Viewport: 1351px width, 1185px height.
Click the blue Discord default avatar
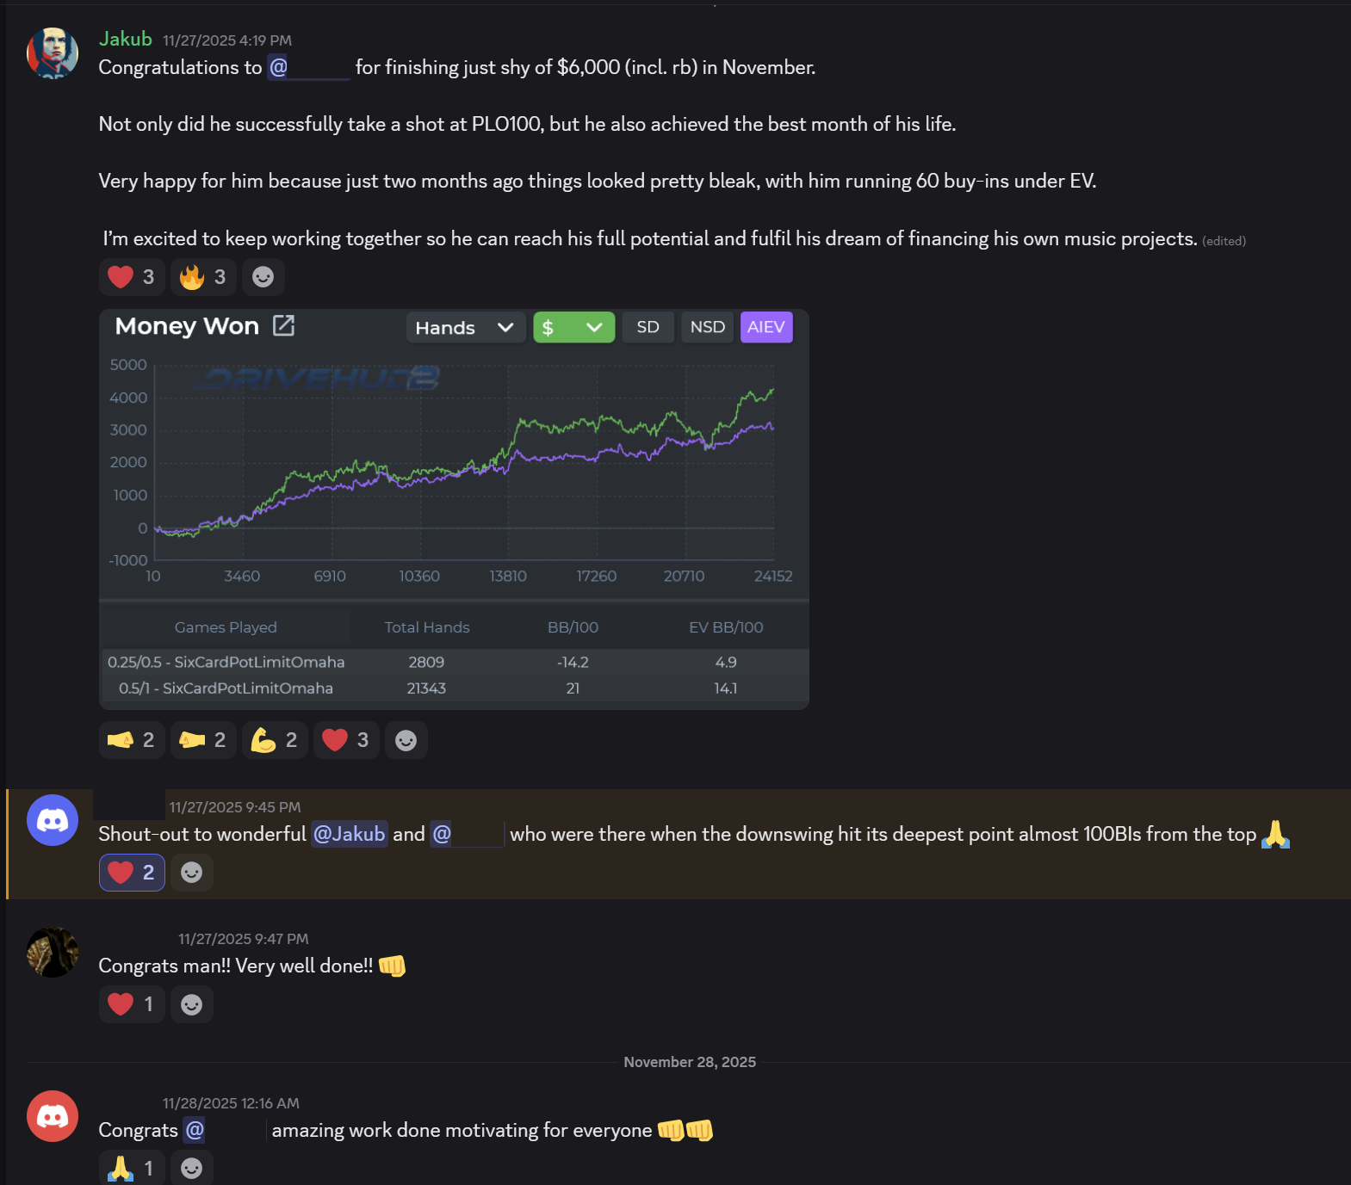click(53, 820)
